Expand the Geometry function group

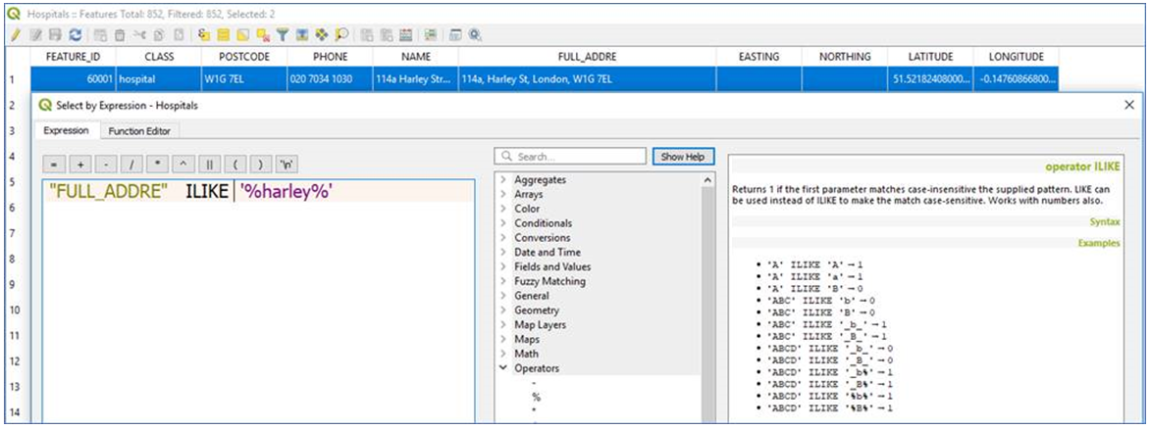pyautogui.click(x=502, y=310)
